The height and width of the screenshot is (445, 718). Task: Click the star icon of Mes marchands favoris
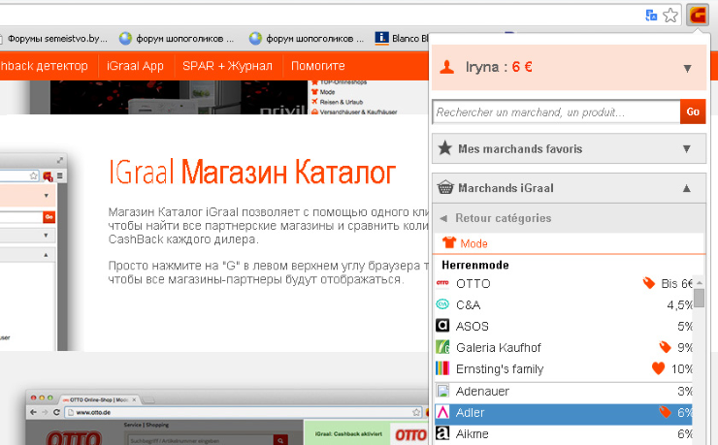click(x=444, y=148)
